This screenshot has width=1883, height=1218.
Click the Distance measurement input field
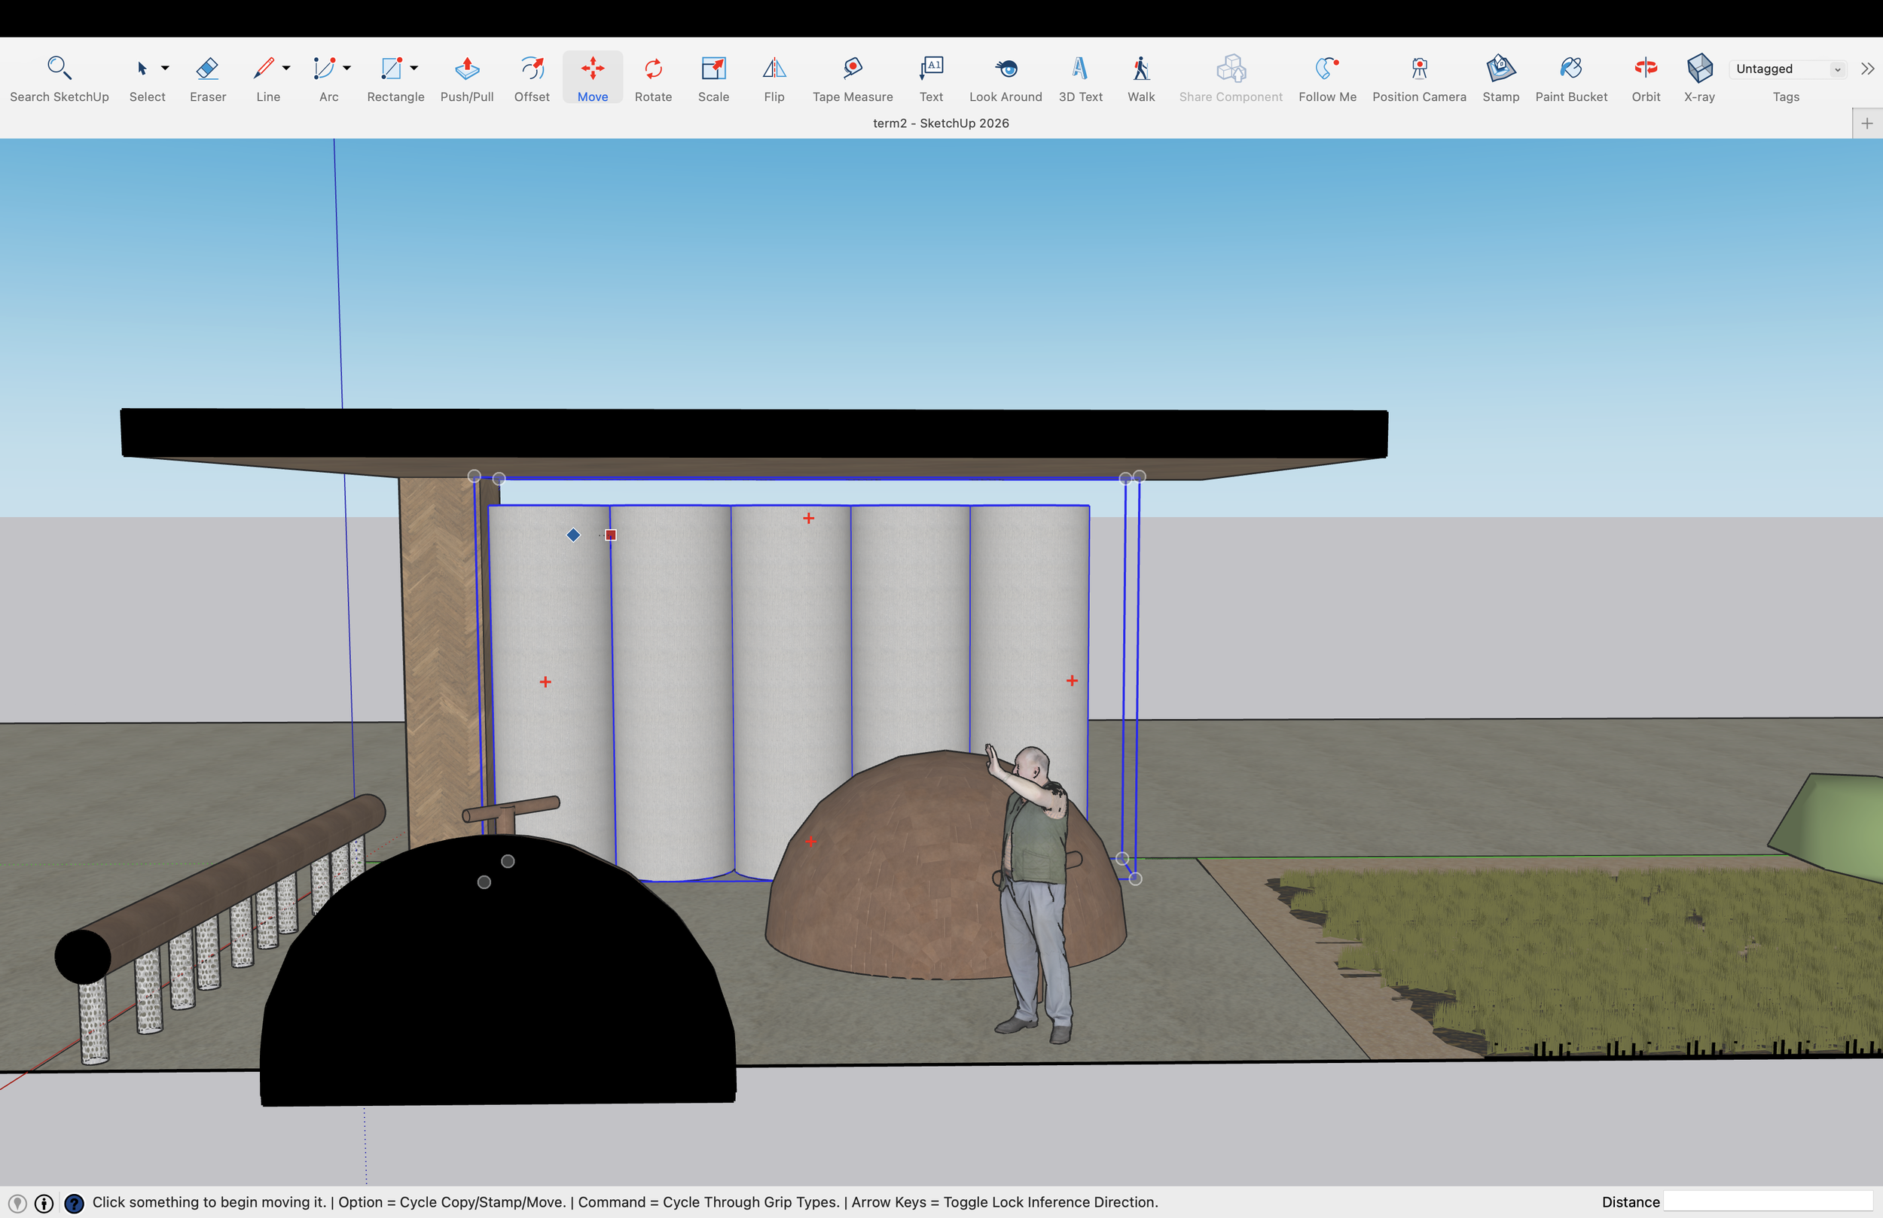tap(1767, 1201)
